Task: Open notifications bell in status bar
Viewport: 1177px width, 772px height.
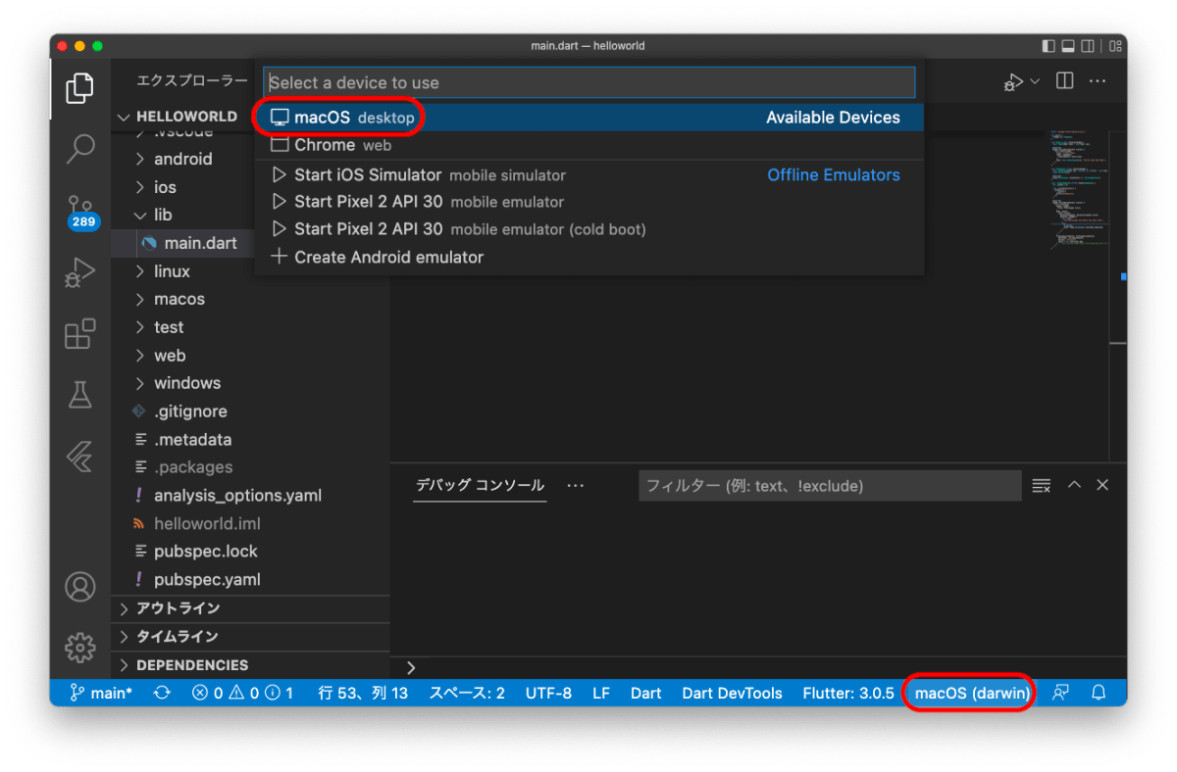Action: (x=1099, y=693)
